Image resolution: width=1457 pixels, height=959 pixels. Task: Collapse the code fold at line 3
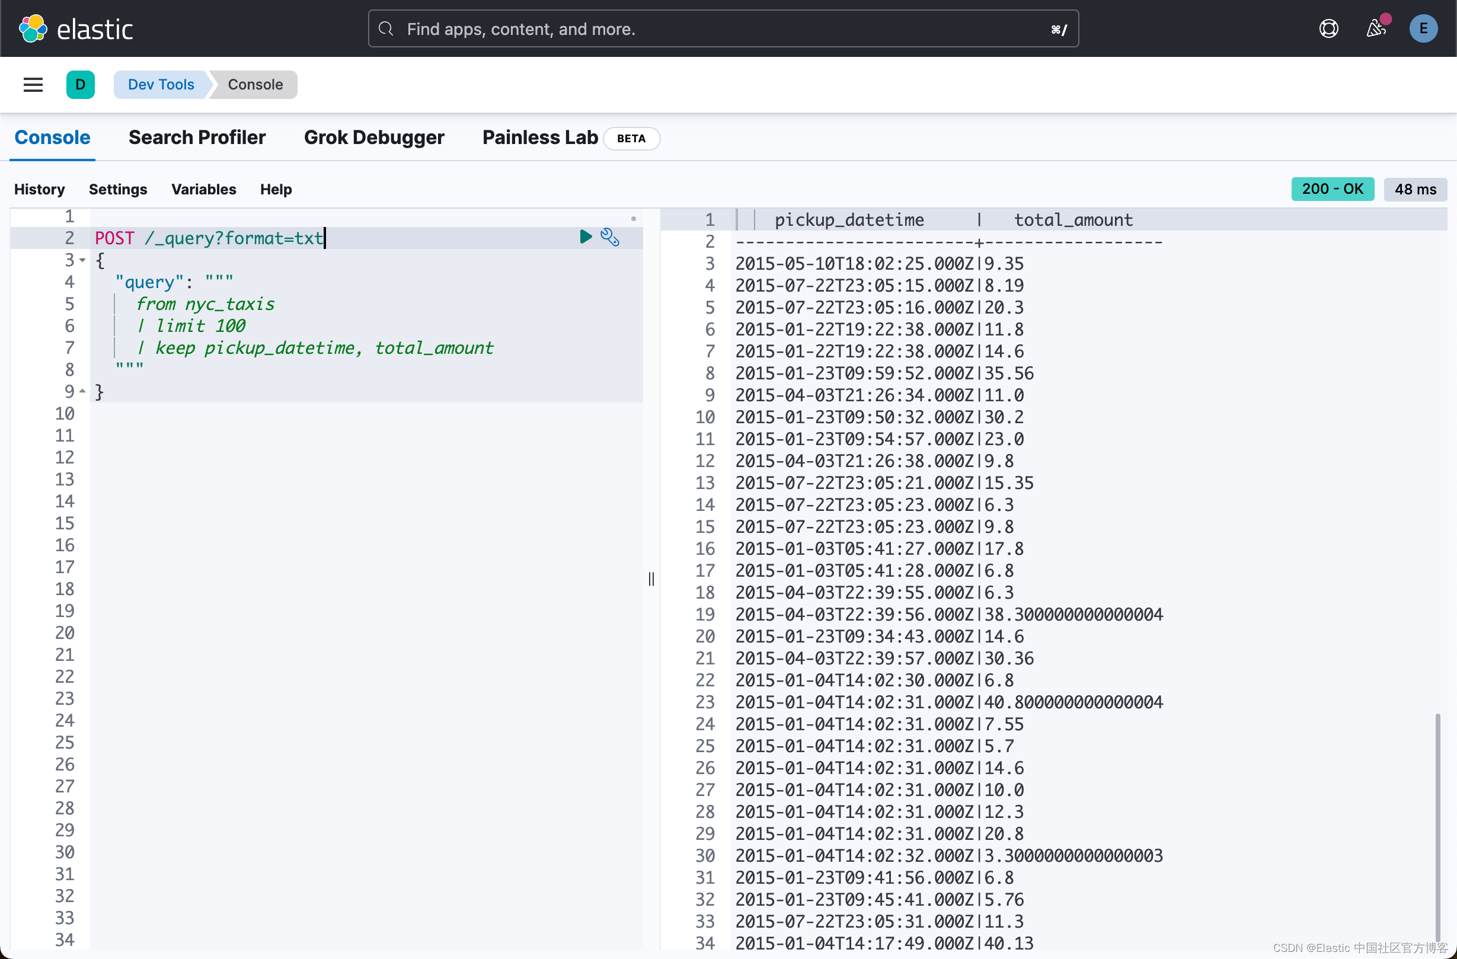[82, 260]
